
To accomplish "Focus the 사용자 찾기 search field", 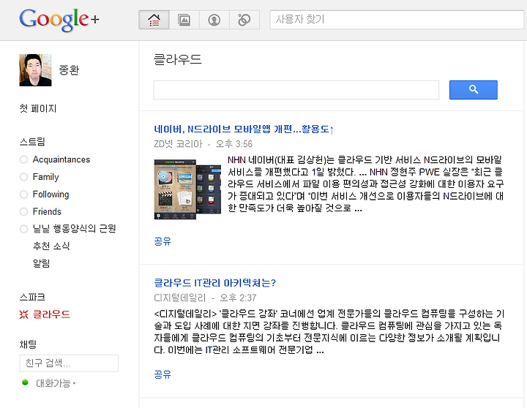I will [397, 20].
